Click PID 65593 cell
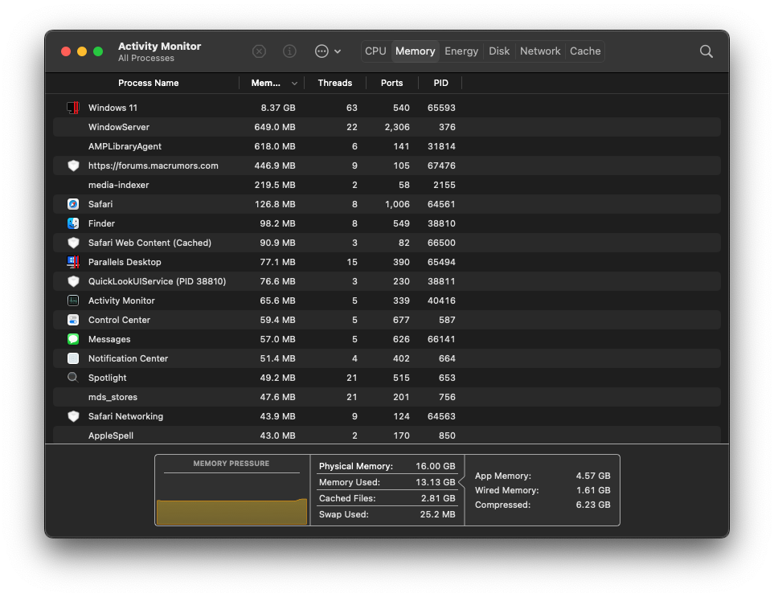Viewport: 774px width, 597px height. click(441, 108)
